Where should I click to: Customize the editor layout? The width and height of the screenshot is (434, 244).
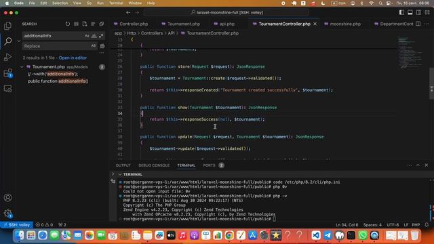coord(427,12)
